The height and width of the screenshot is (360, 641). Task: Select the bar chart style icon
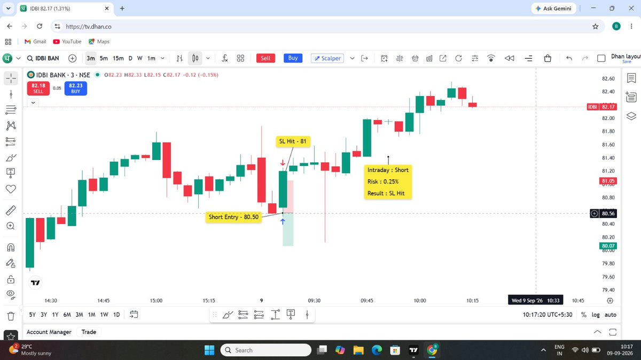click(180, 58)
